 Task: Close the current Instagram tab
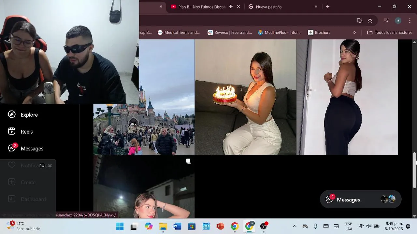tap(161, 6)
